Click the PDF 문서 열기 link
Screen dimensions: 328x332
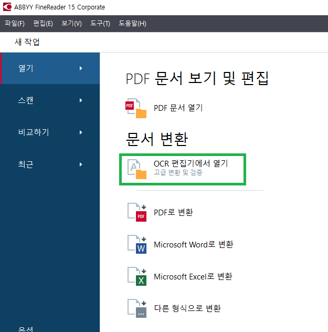pyautogui.click(x=178, y=108)
